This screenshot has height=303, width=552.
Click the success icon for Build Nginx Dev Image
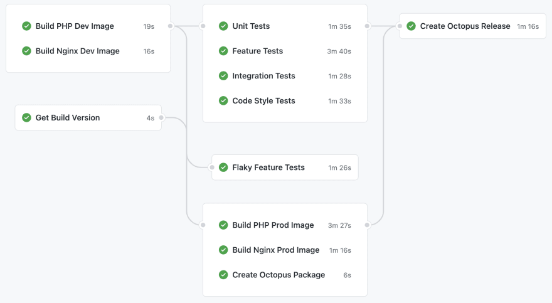click(26, 51)
